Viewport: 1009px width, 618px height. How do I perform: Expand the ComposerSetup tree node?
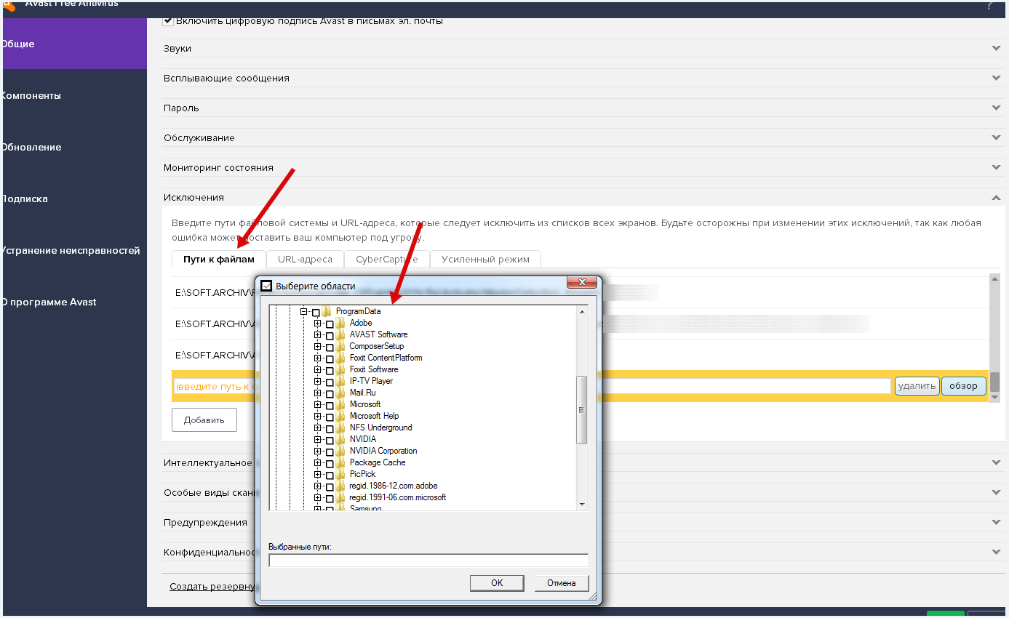318,346
